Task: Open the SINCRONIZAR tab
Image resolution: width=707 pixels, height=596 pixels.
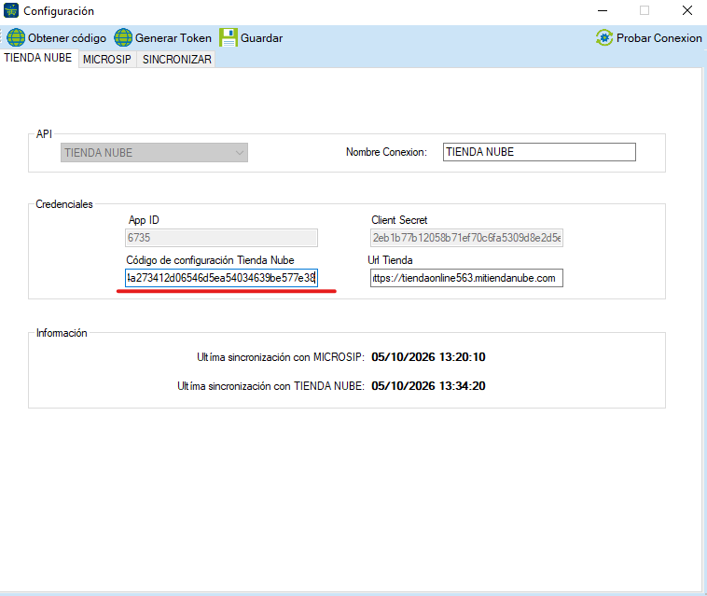Action: click(177, 60)
